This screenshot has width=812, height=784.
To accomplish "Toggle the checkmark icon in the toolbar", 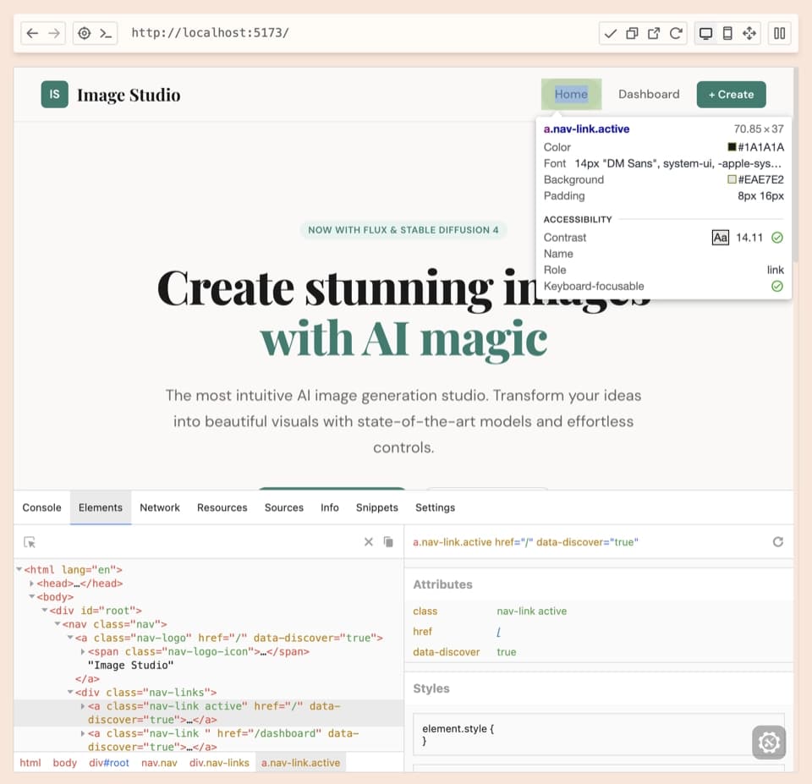I will pos(611,33).
